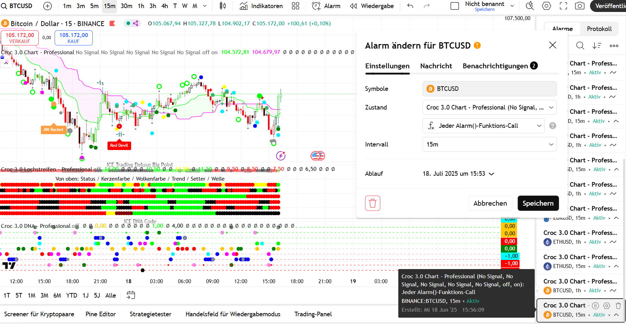The height and width of the screenshot is (324, 626).
Task: Delete the alarm using the red trash icon
Action: coord(373,203)
